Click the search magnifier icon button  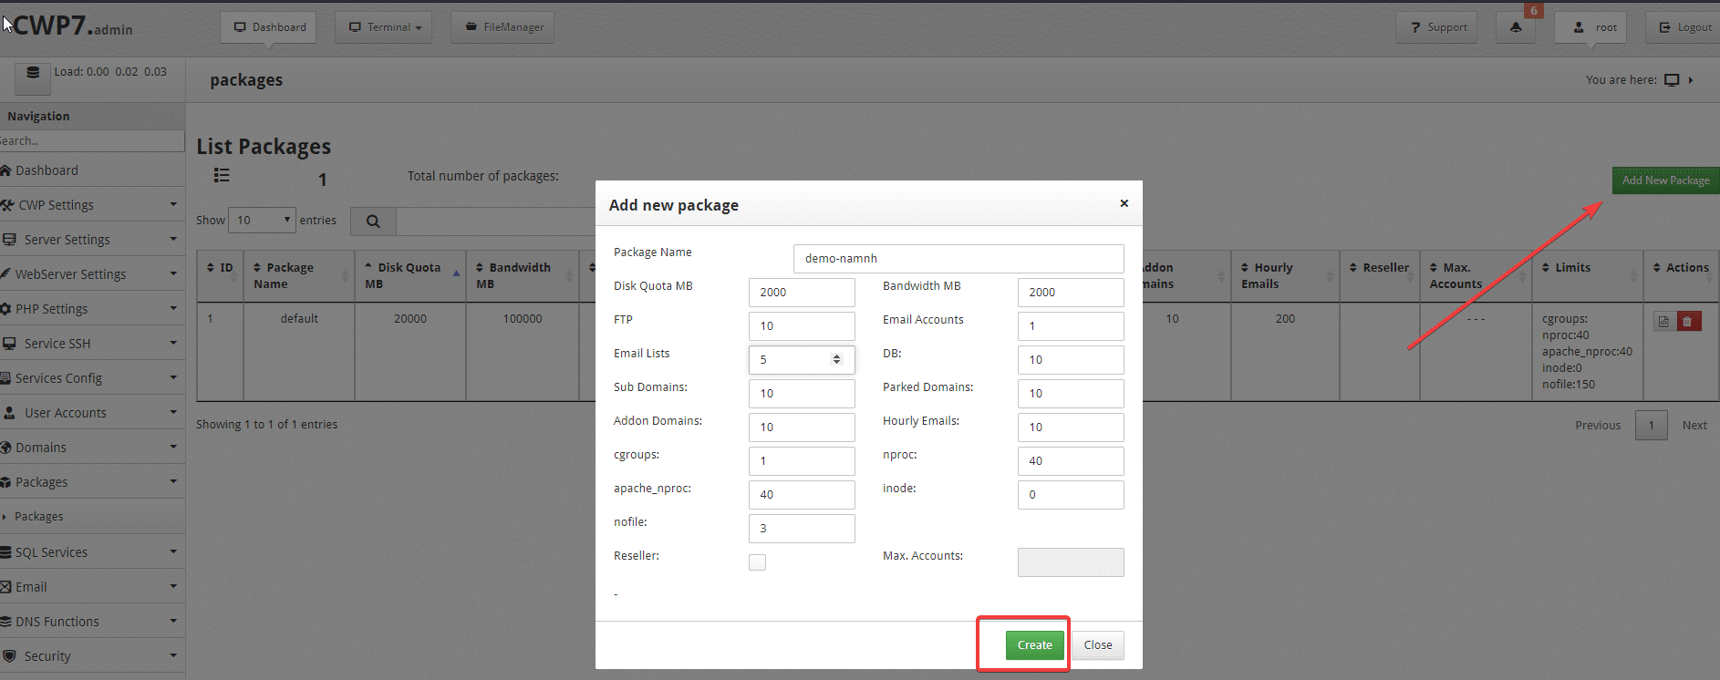tap(373, 221)
